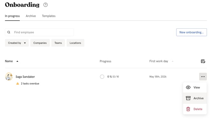Viewport: 213px width, 119px height.
Task: Click the search magnifier icon
Action: 9,32
